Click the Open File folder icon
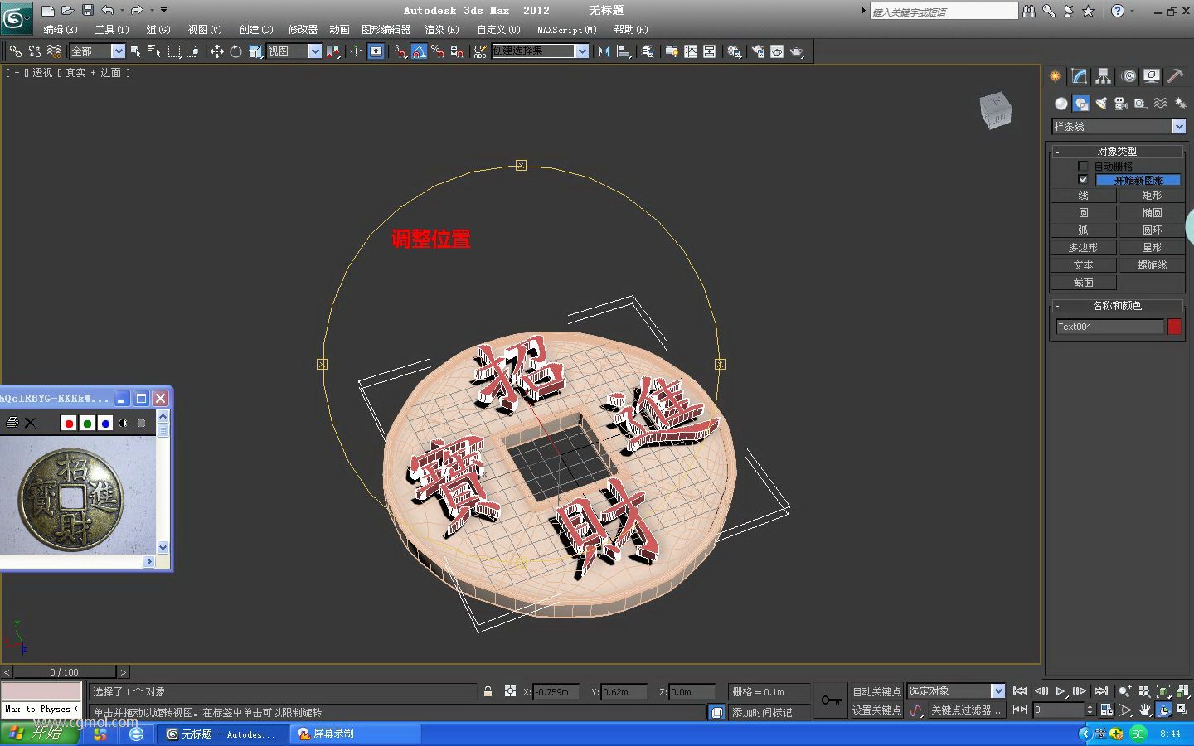Image resolution: width=1194 pixels, height=746 pixels. click(68, 11)
